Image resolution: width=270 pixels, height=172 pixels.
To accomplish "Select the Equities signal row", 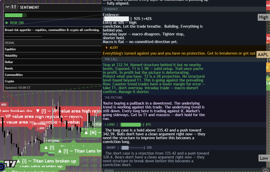I will [x=53, y=49].
